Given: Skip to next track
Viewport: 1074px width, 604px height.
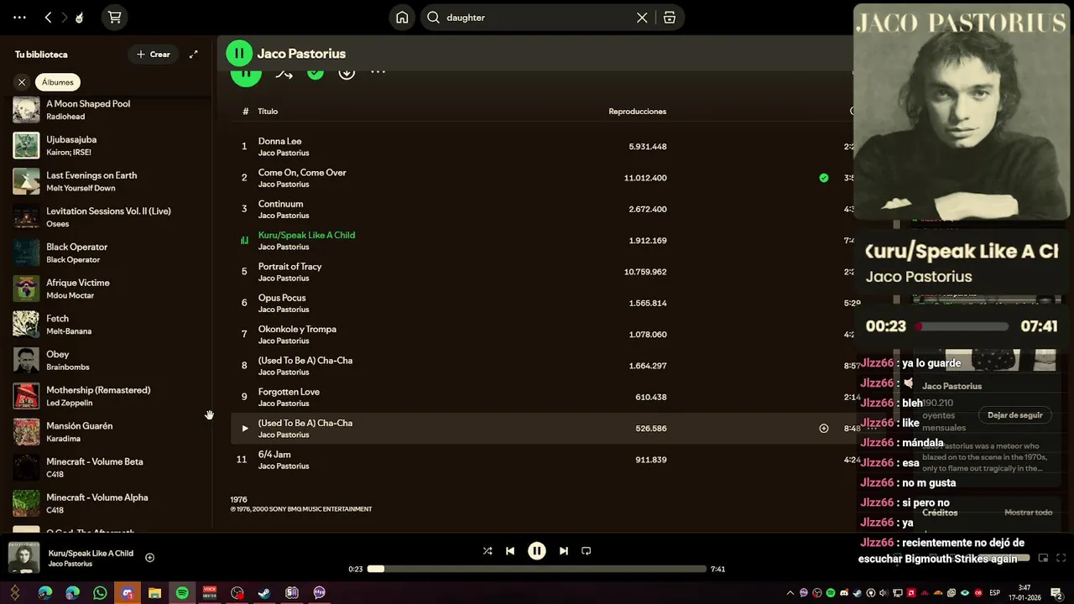Looking at the screenshot, I should click(564, 551).
